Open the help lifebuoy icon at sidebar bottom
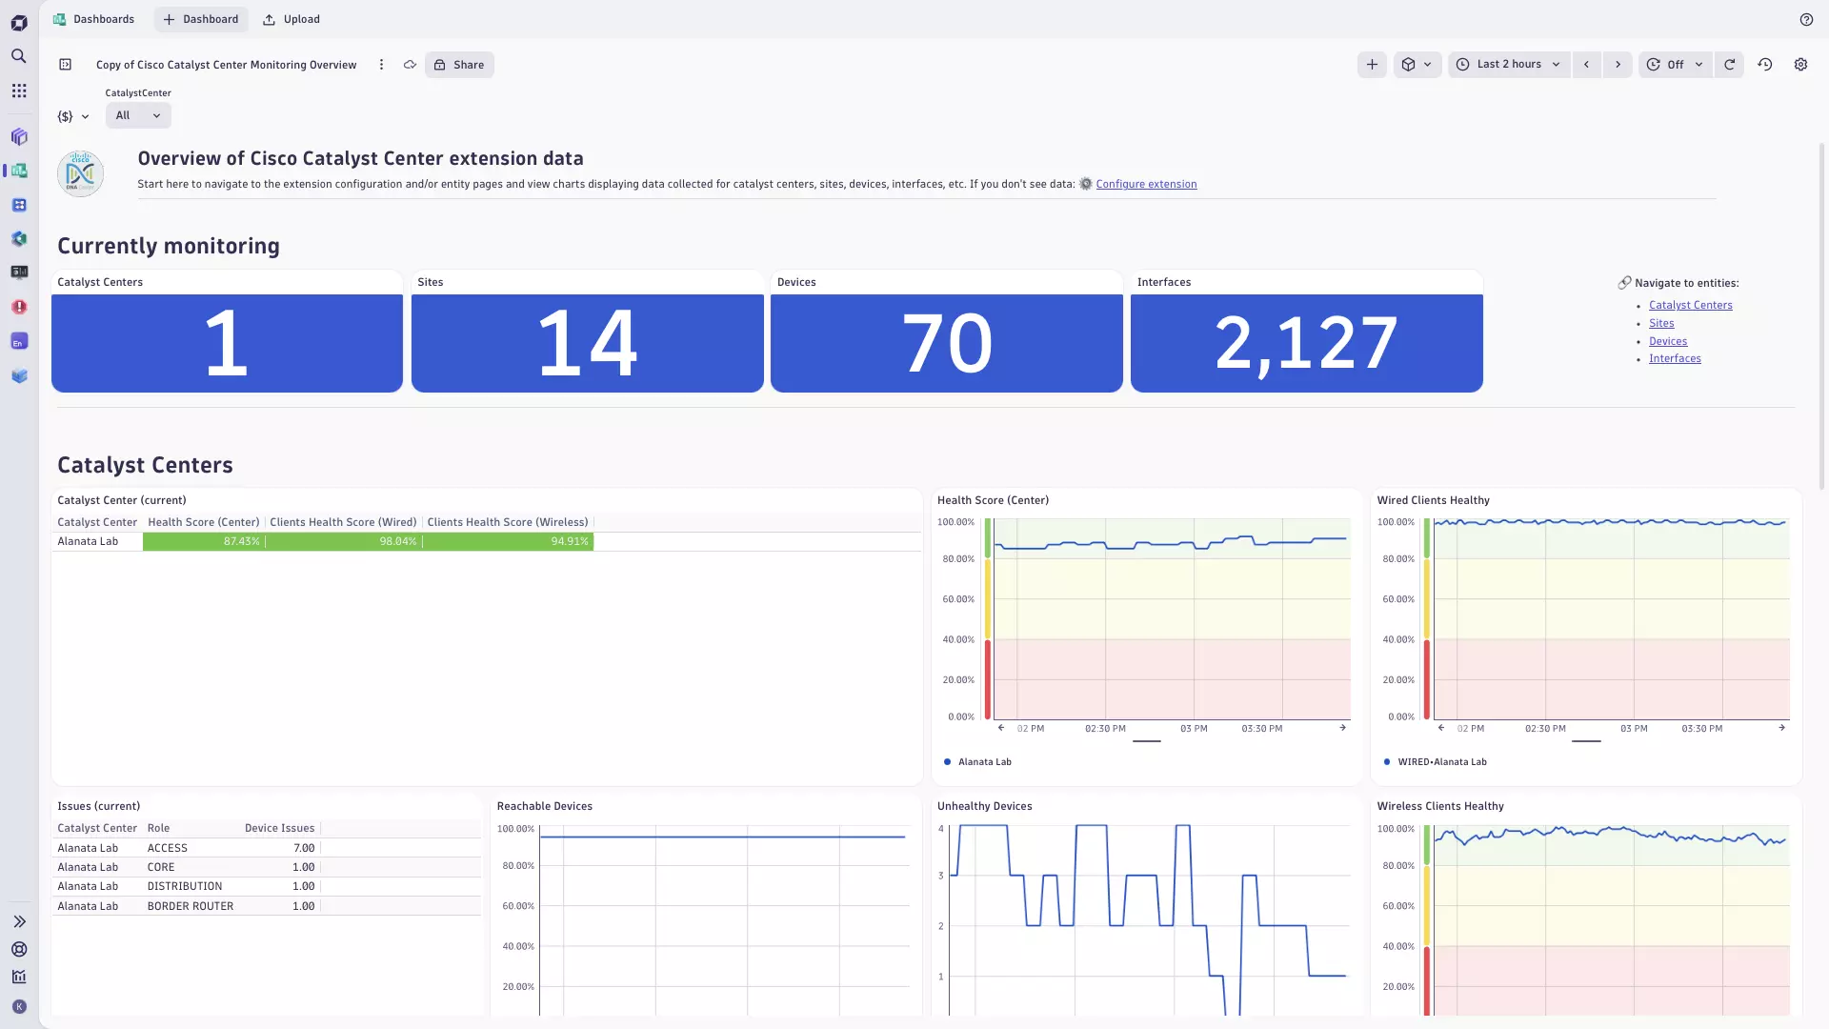Screen dimensions: 1829x1029 click(x=19, y=950)
